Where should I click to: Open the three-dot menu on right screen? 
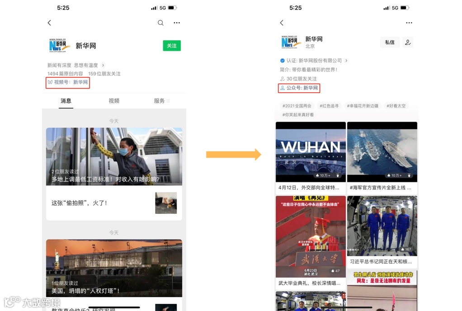pyautogui.click(x=409, y=23)
